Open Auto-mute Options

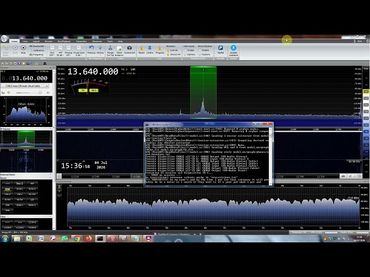tap(190, 54)
